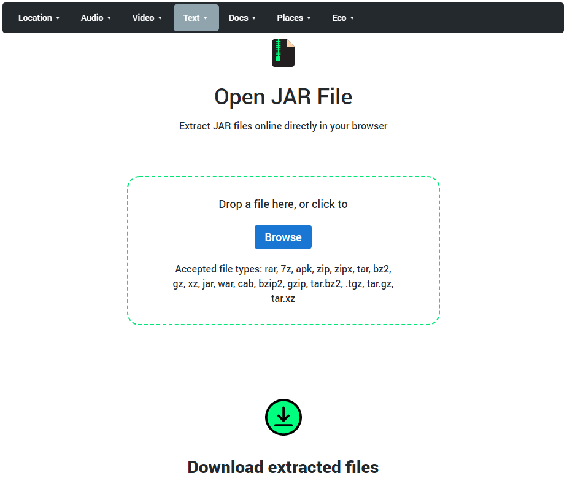
Task: Click Download extracted files
Action: (x=283, y=467)
